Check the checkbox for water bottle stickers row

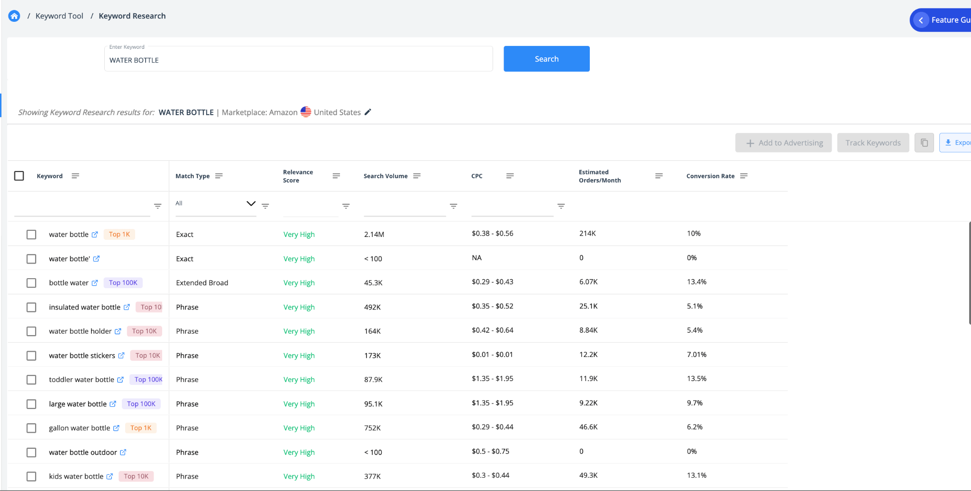pyautogui.click(x=31, y=355)
